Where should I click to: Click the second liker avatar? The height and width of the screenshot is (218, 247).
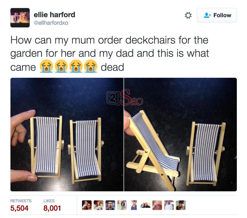(x=99, y=205)
